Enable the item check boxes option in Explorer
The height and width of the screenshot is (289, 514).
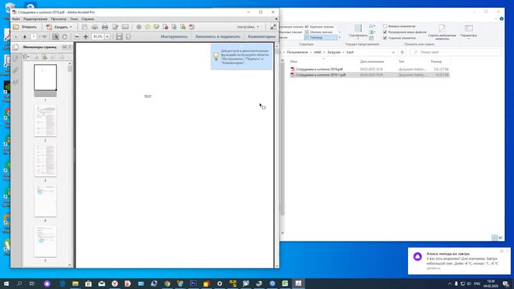(x=385, y=26)
